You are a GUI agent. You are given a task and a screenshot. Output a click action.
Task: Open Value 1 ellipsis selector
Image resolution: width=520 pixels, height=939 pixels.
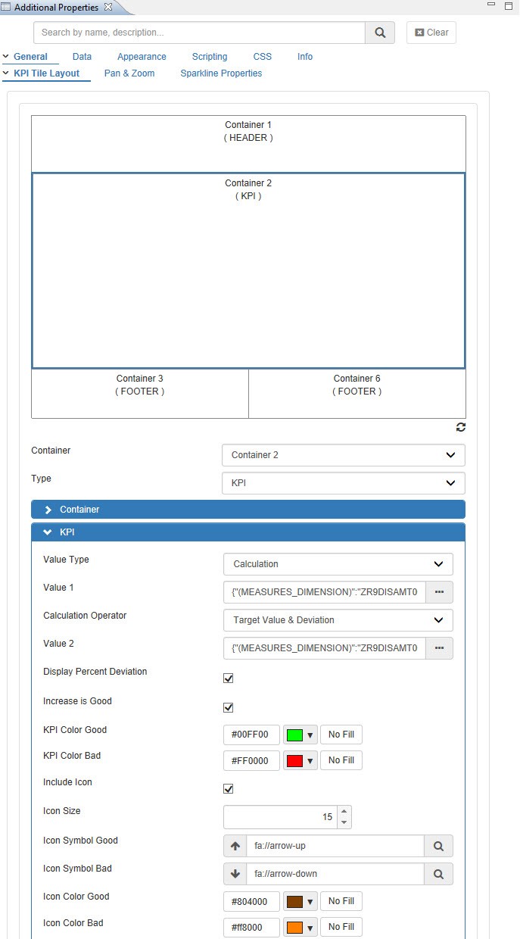(439, 592)
